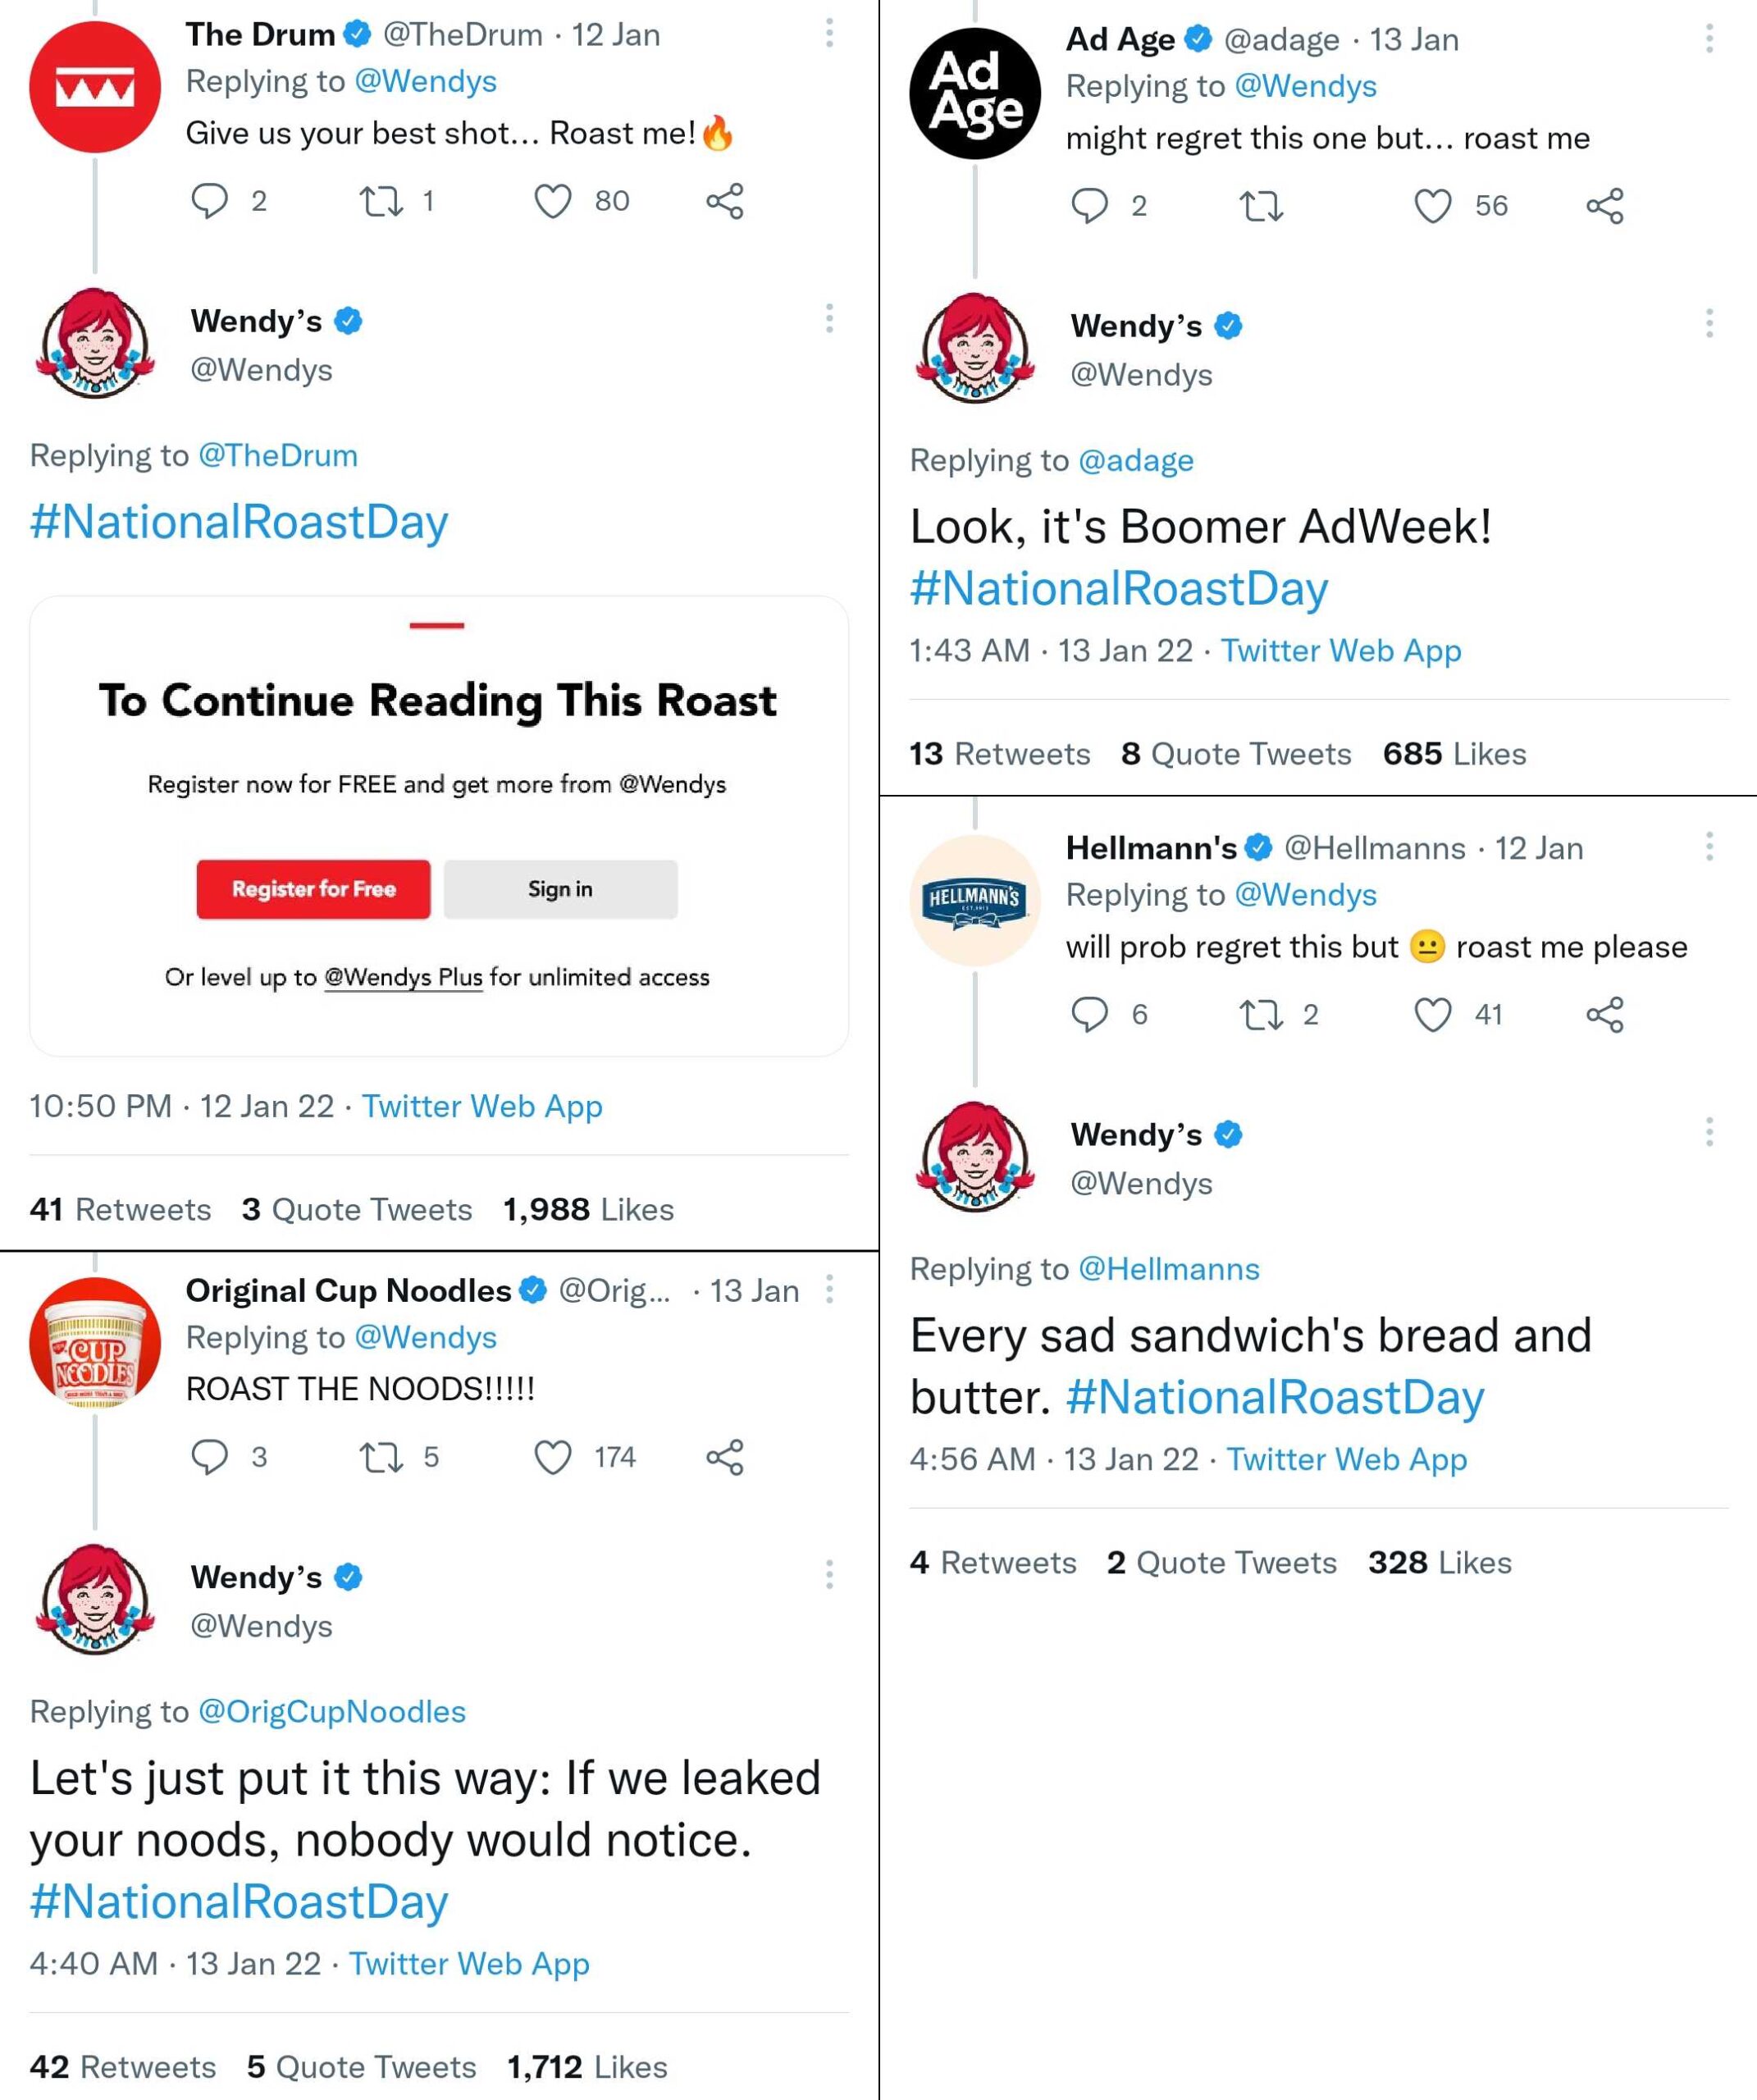Like the Original Cup Noodles tweet
The image size is (1757, 2100).
[x=552, y=1457]
